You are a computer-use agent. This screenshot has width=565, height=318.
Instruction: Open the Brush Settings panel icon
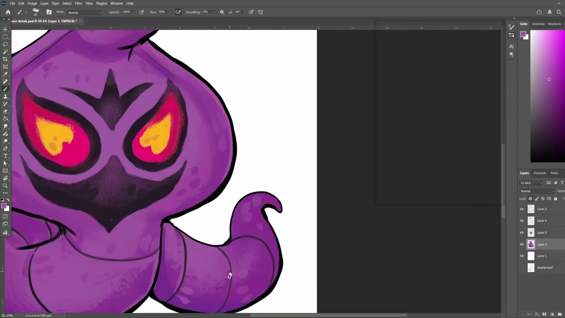click(49, 12)
